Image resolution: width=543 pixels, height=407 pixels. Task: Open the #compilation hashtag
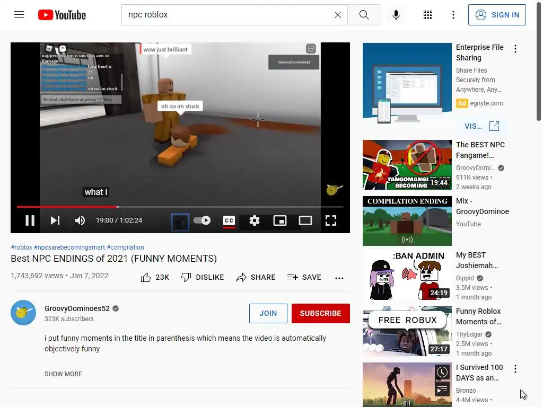click(x=125, y=247)
